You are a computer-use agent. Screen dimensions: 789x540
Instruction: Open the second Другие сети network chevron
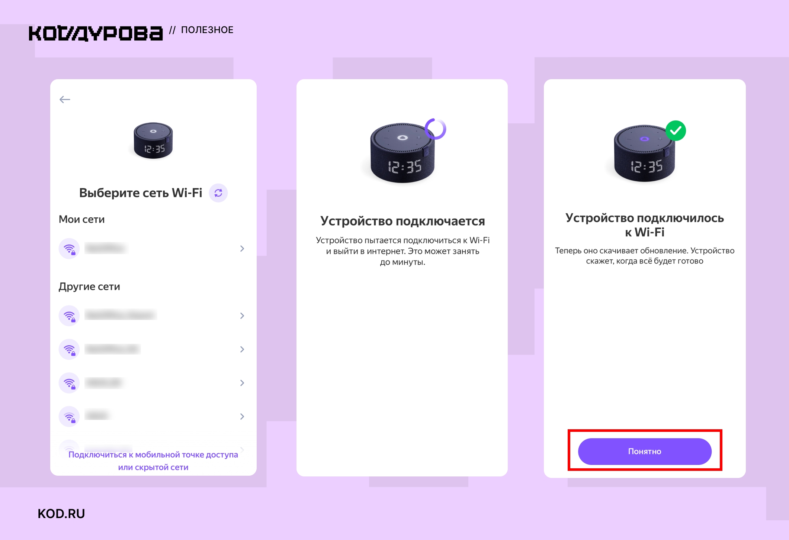click(x=242, y=349)
